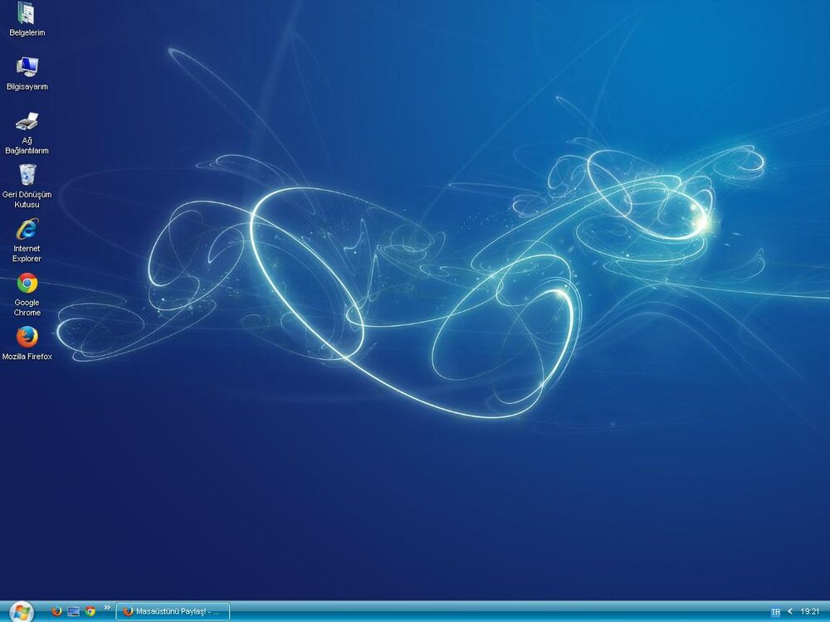This screenshot has width=830, height=622.
Task: Click the Ağ Bağlantılarım desktop icon
Action: (x=27, y=122)
